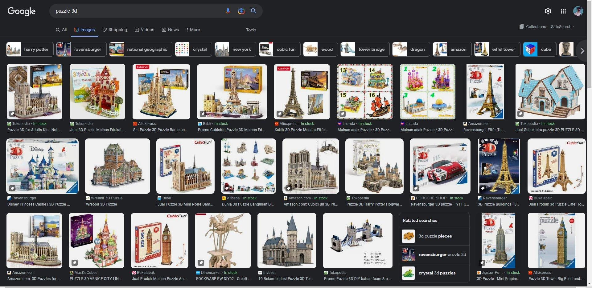592x288 pixels.
Task: Open Google settings gear
Action: (548, 11)
